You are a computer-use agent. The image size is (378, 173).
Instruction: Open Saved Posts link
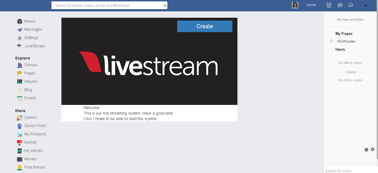[x=35, y=126]
